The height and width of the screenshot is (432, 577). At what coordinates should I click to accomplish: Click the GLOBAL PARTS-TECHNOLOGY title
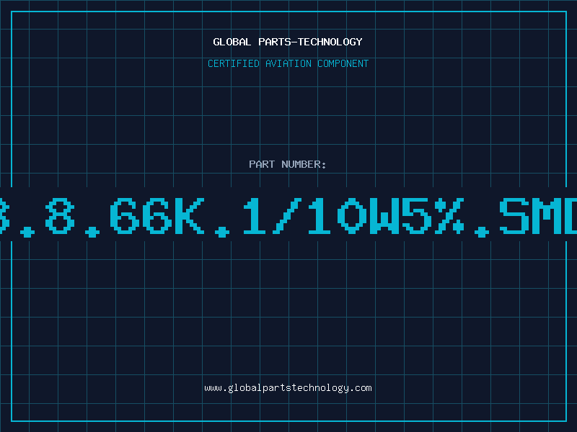(x=288, y=42)
